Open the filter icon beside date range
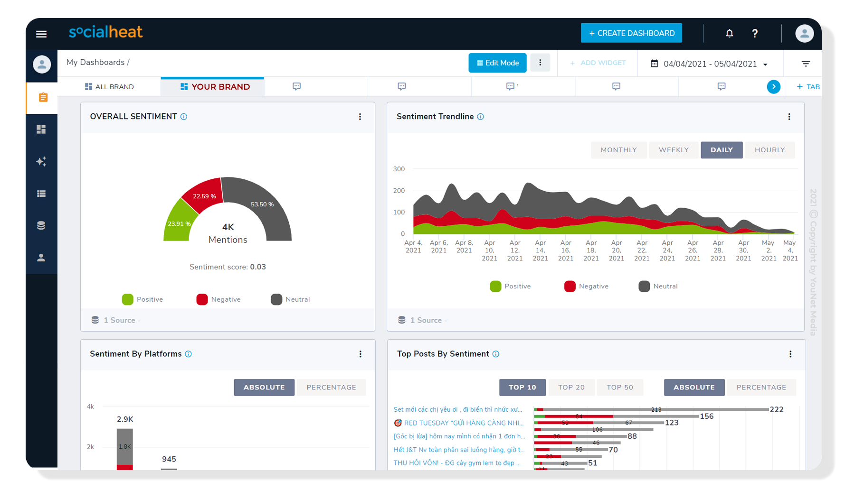Viewport: 855px width, 481px height. click(x=806, y=64)
